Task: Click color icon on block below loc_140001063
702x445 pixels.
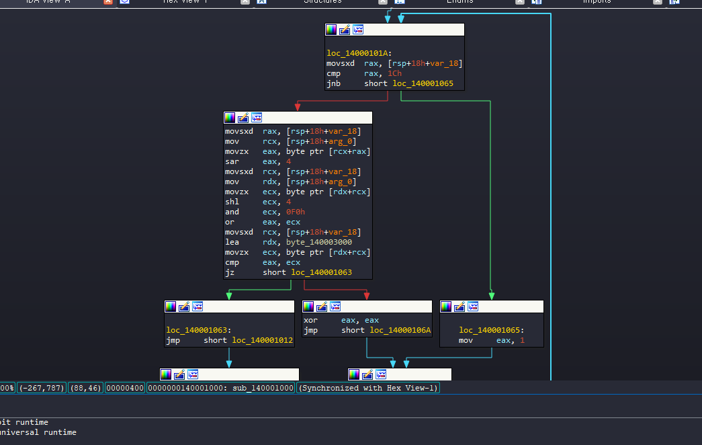Action: pos(166,374)
